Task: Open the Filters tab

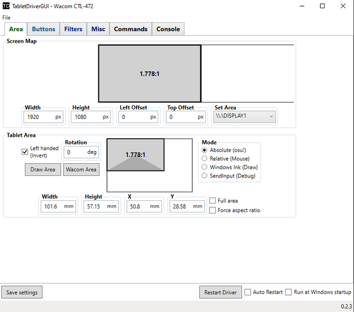Action: tap(73, 29)
